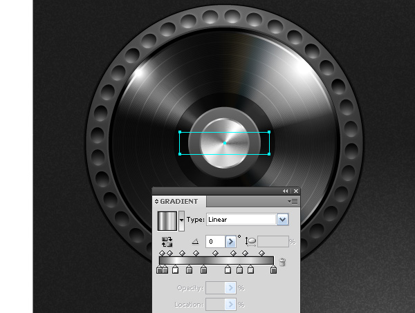Screen dimensions: 415x313
Task: Select the GRADIENT panel tab
Action: tap(179, 202)
